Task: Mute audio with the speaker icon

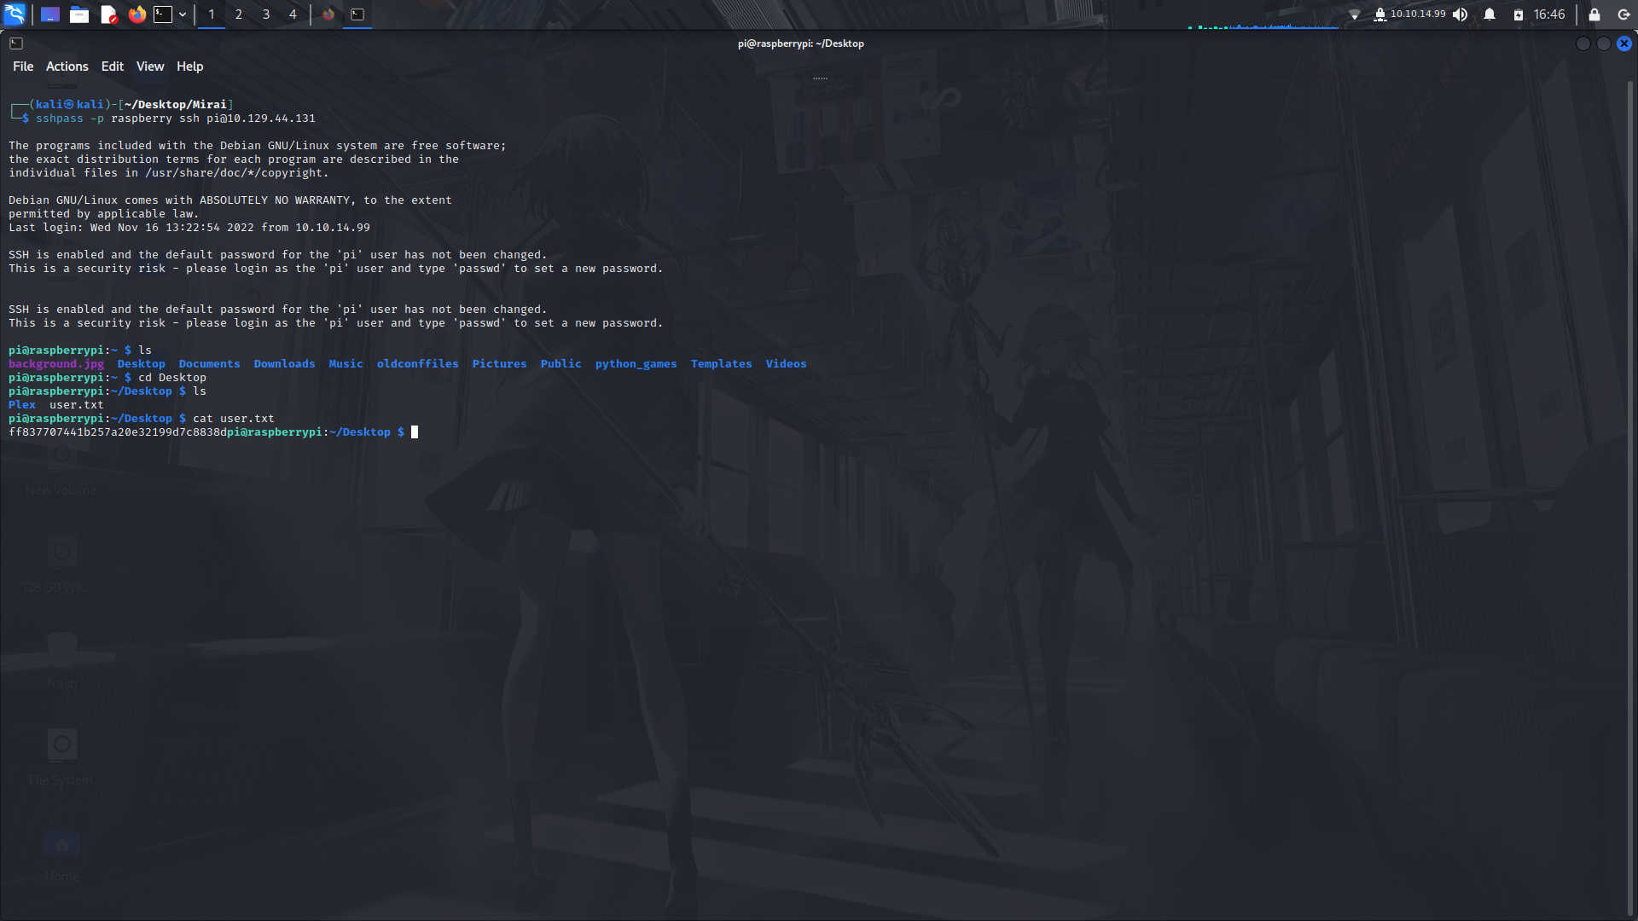Action: [x=1461, y=14]
